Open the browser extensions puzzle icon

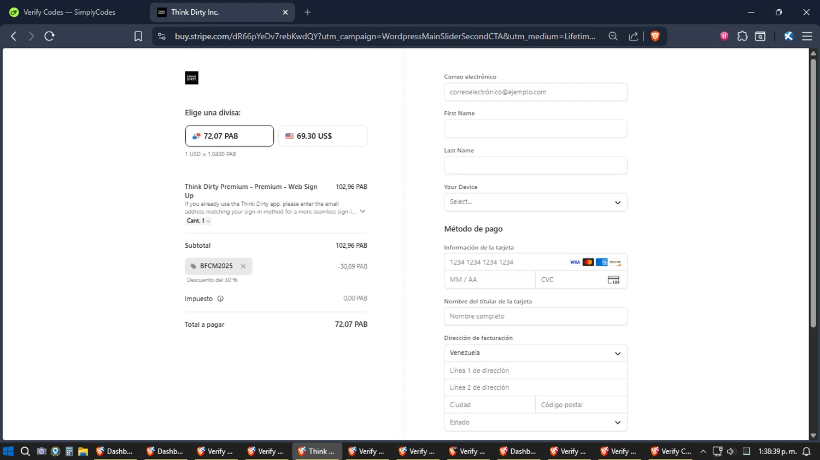tap(742, 36)
